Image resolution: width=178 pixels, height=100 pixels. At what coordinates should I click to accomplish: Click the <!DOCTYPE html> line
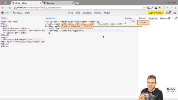click(x=9, y=22)
